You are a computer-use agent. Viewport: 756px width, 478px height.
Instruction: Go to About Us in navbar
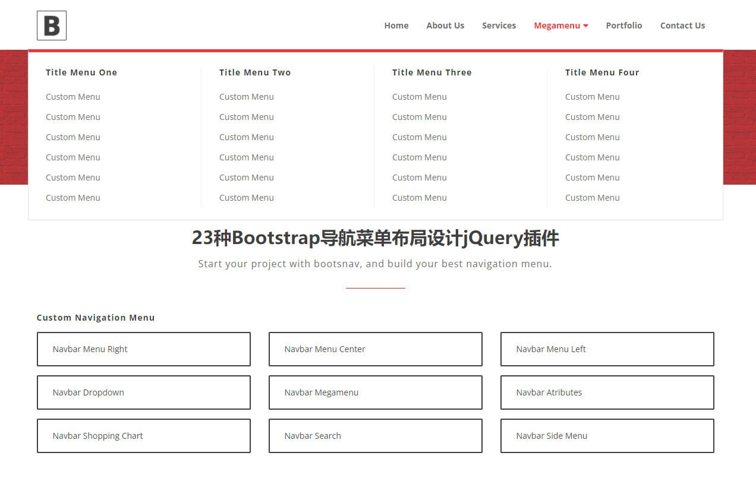pyautogui.click(x=445, y=26)
